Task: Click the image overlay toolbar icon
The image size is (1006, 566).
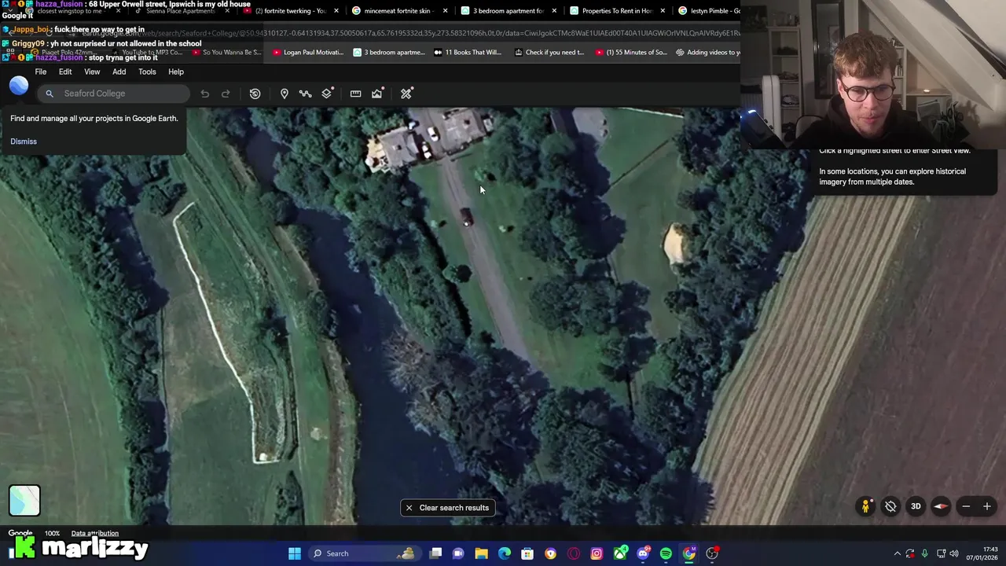Action: 377,94
